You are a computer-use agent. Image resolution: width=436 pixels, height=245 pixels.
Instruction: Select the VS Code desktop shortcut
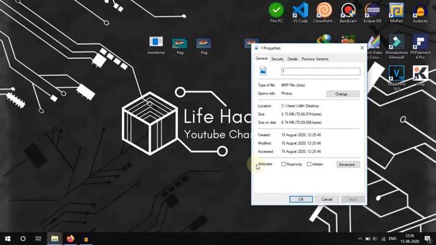tap(300, 12)
